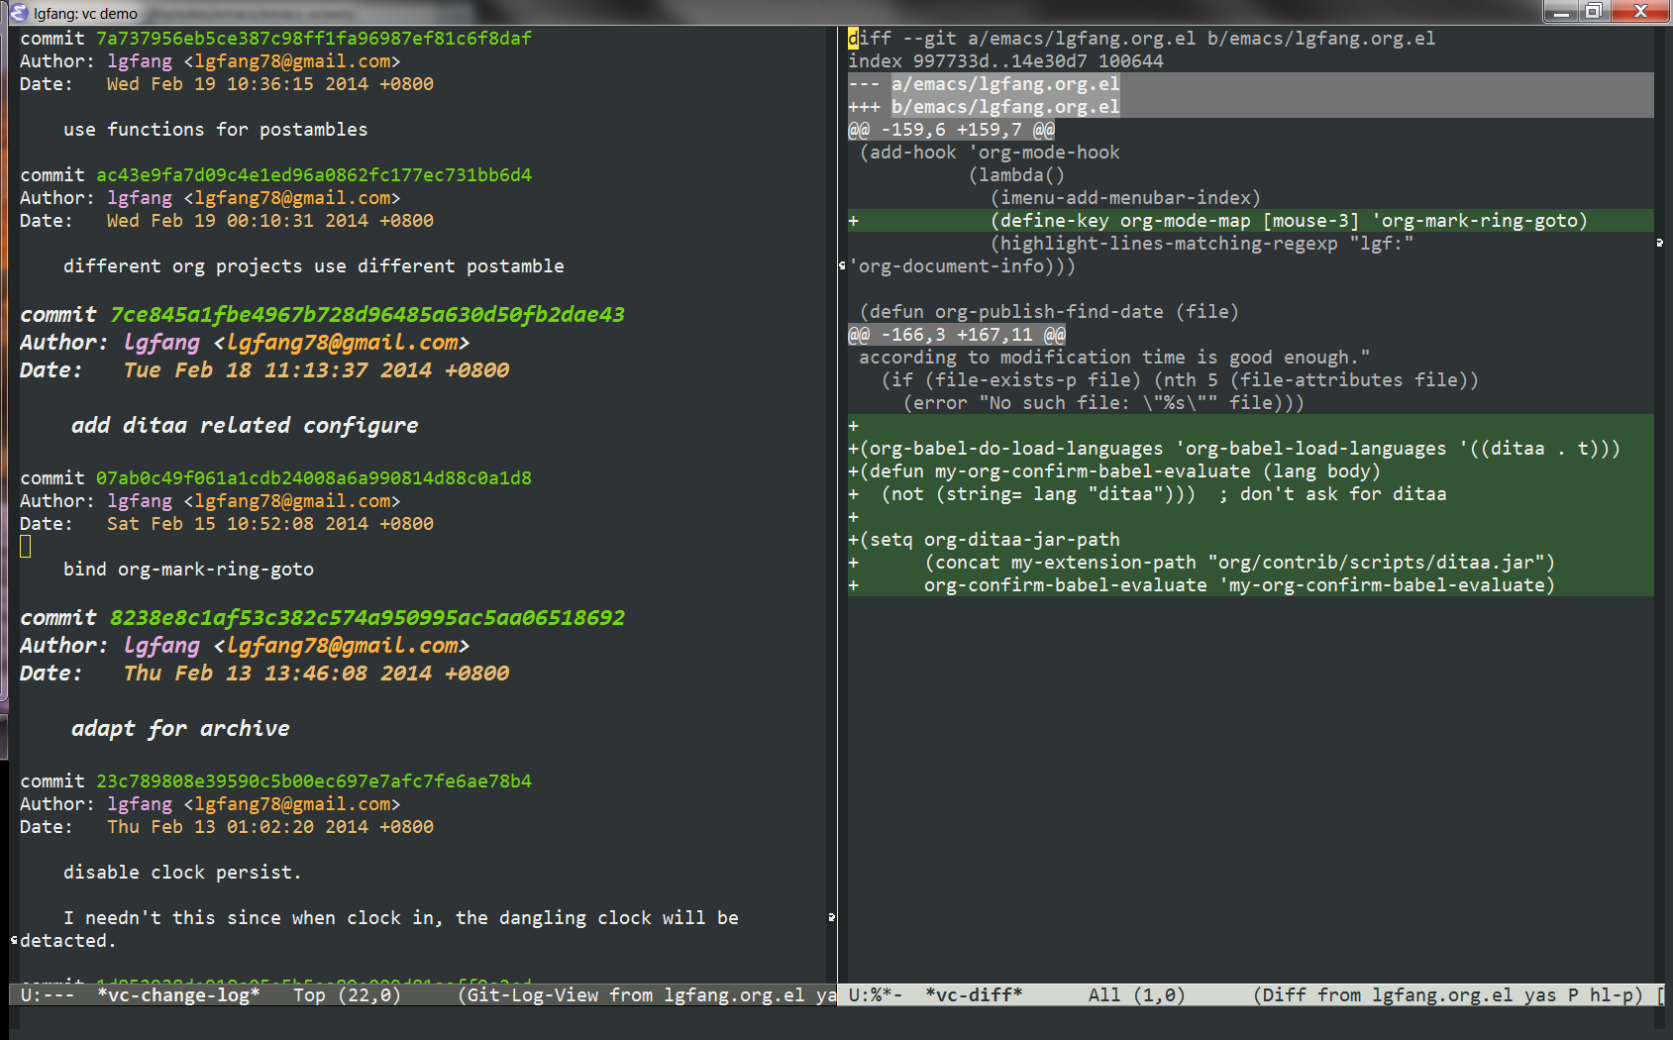Click hunk header "@@ -159,6 +159,7 @@"
The width and height of the screenshot is (1673, 1040).
click(951, 130)
